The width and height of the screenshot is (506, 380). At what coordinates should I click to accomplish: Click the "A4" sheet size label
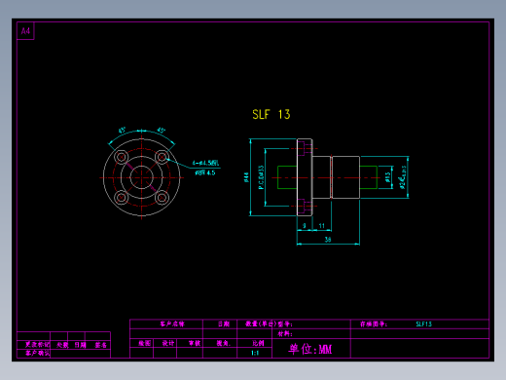(x=25, y=31)
